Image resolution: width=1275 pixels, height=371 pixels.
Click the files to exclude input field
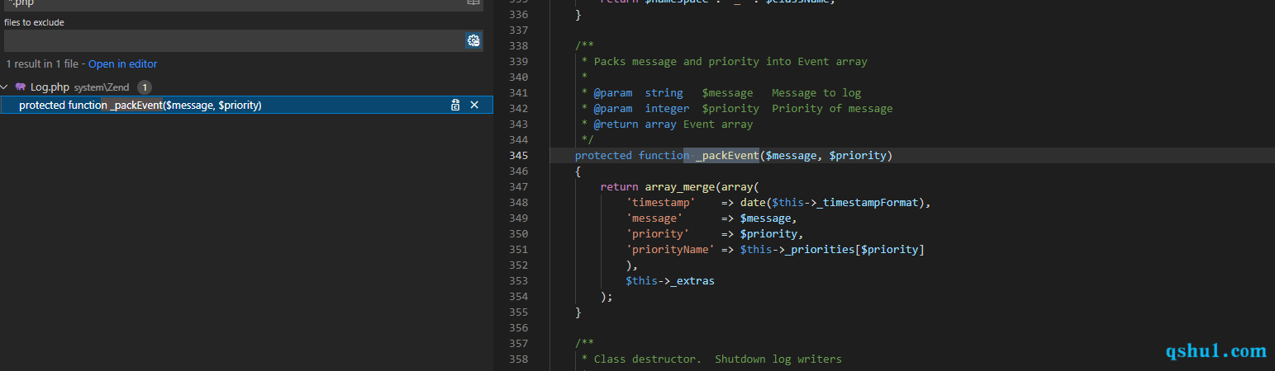click(x=234, y=40)
